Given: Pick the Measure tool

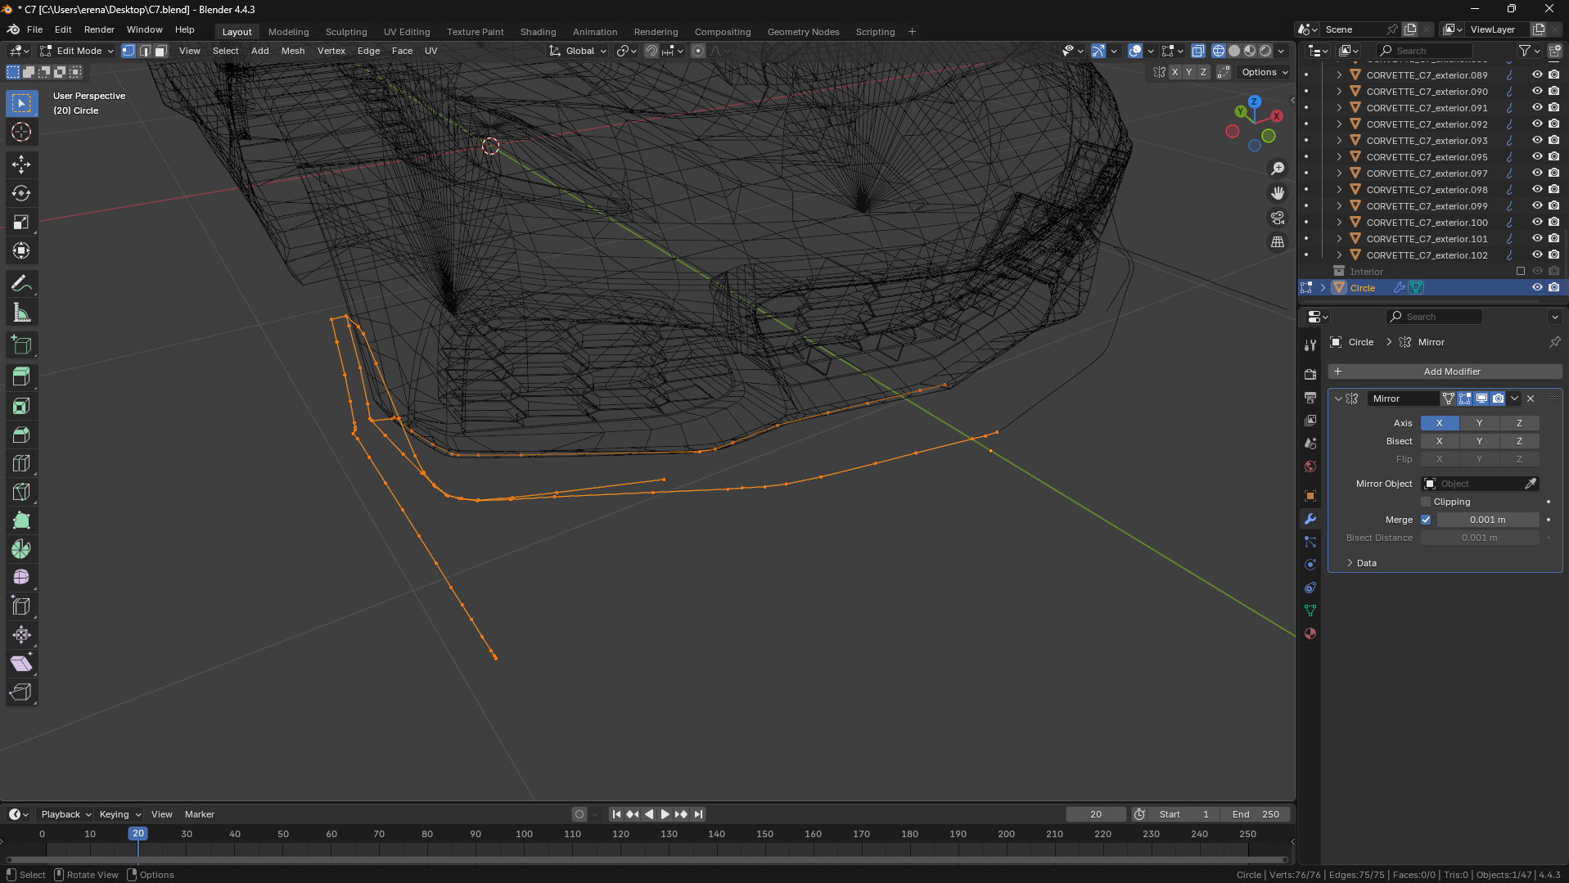Looking at the screenshot, I should click(x=21, y=313).
